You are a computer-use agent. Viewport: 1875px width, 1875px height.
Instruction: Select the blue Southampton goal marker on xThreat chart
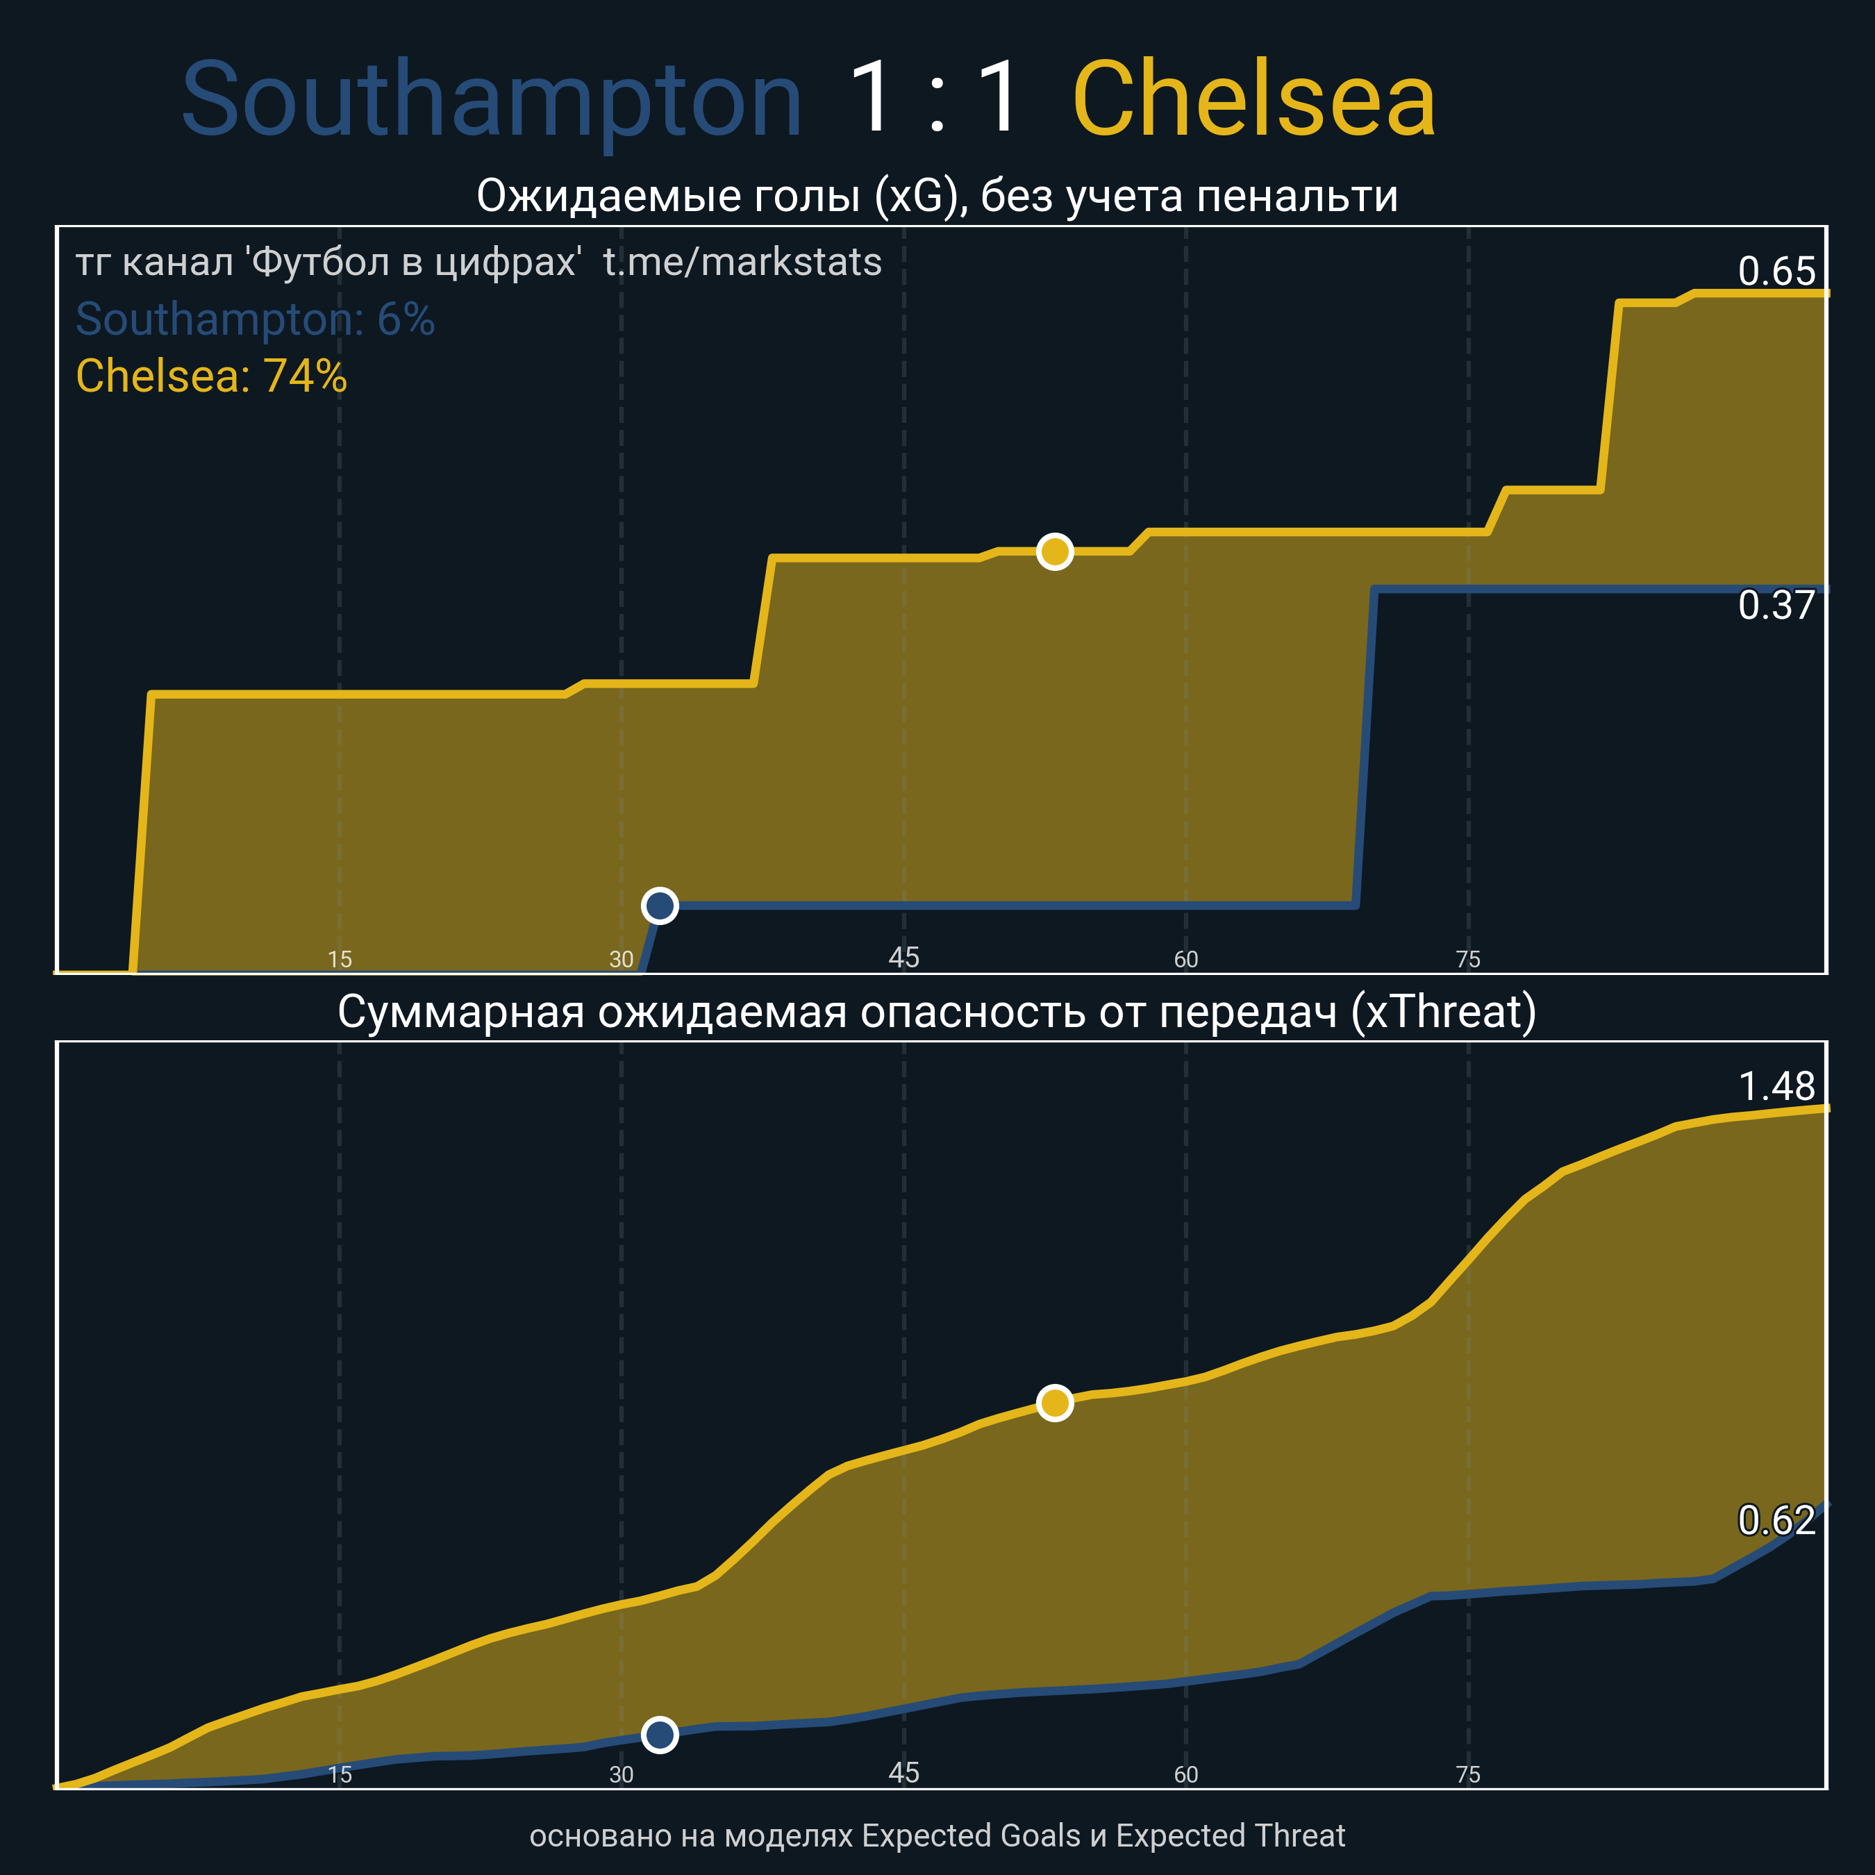tap(660, 1734)
